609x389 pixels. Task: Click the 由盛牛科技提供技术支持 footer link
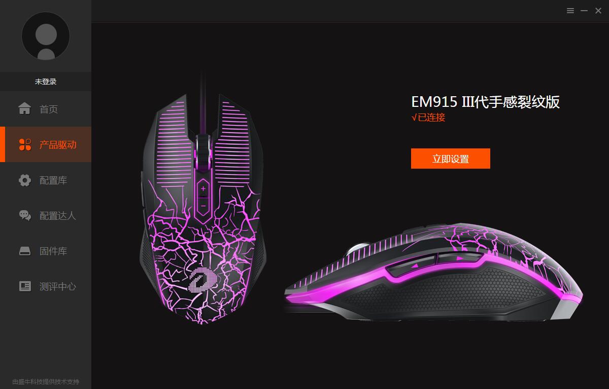[x=46, y=381]
